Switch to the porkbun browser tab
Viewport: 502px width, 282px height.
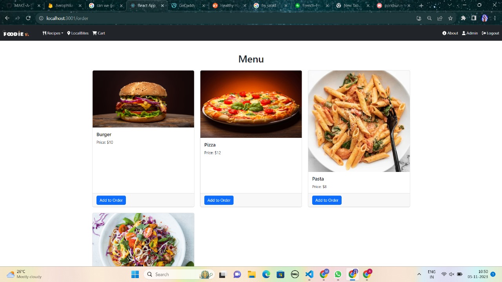click(x=393, y=5)
